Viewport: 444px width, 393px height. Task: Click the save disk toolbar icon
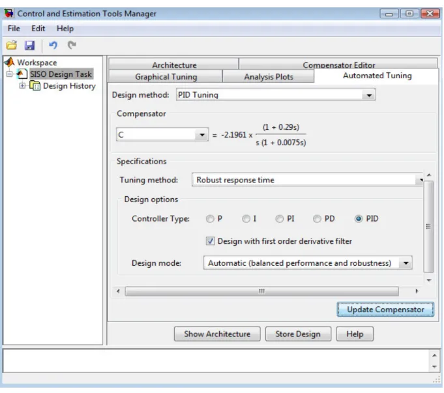pos(29,45)
